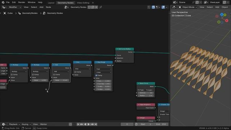Click the blue Z axis gizmo ball
Viewport: 231px width, 130px height.
pos(222,14)
